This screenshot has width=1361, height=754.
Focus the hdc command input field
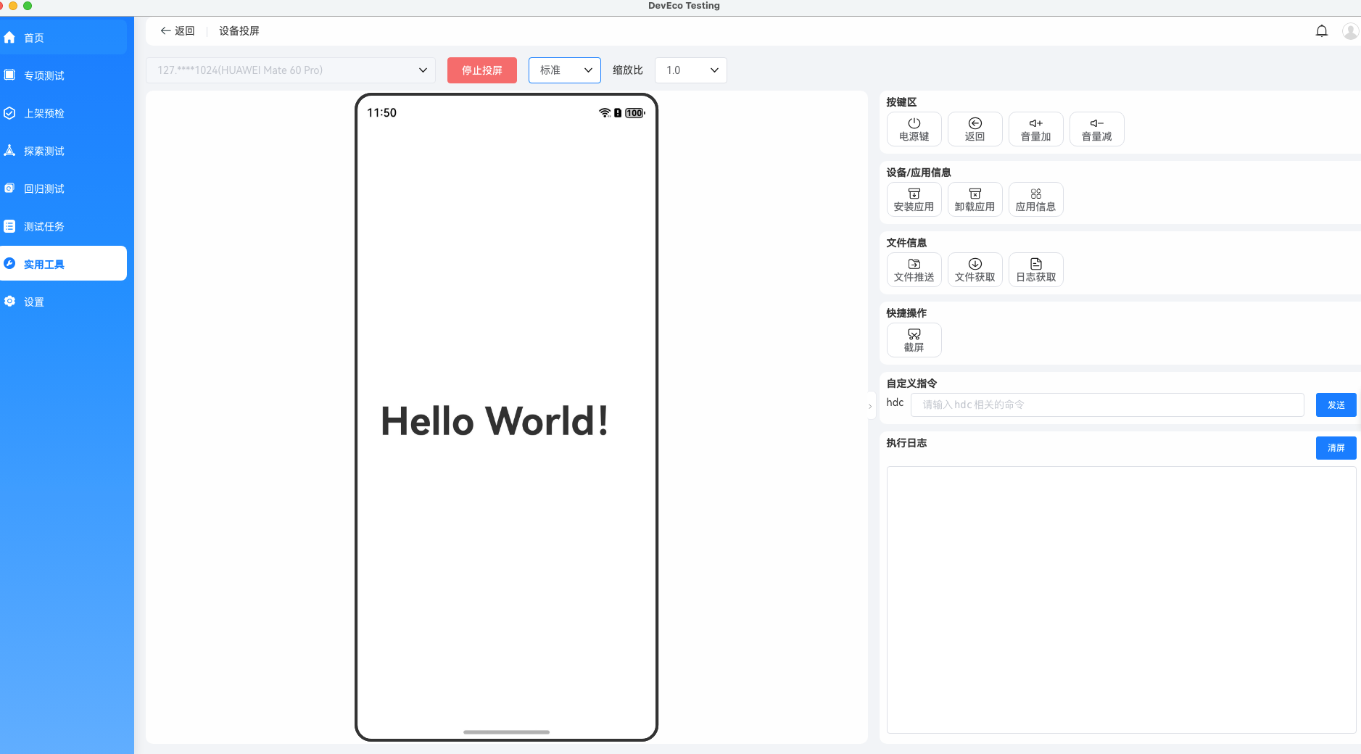click(x=1107, y=405)
